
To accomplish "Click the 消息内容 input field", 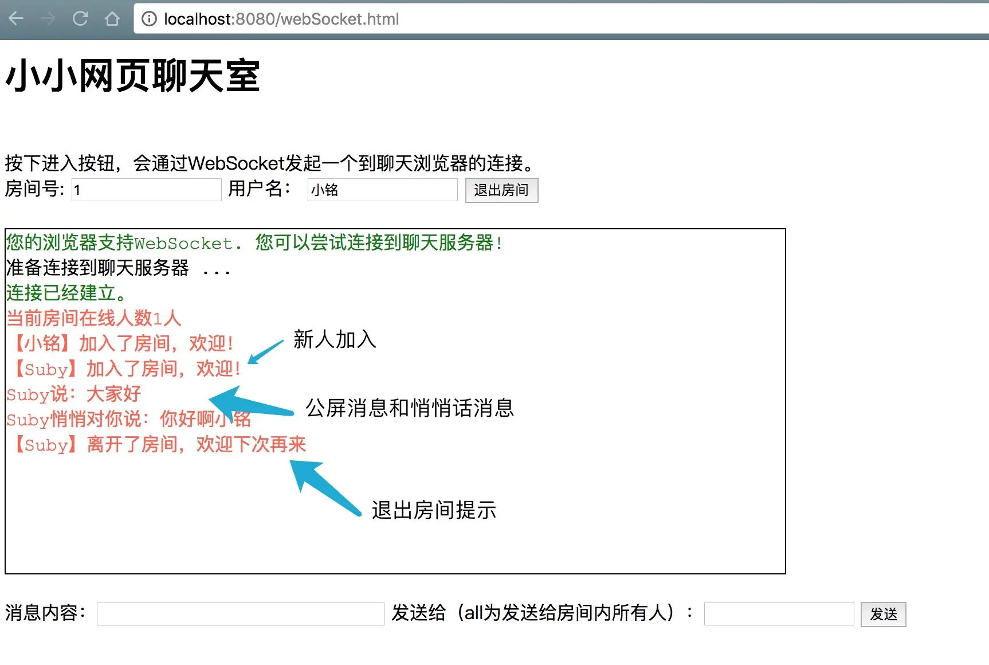I will (x=241, y=614).
